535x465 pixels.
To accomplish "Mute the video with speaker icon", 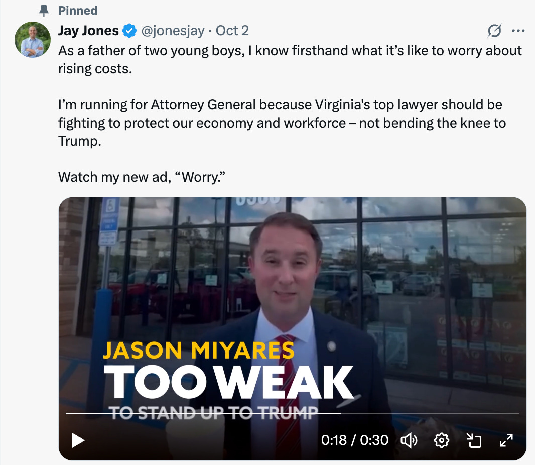I will pyautogui.click(x=409, y=440).
